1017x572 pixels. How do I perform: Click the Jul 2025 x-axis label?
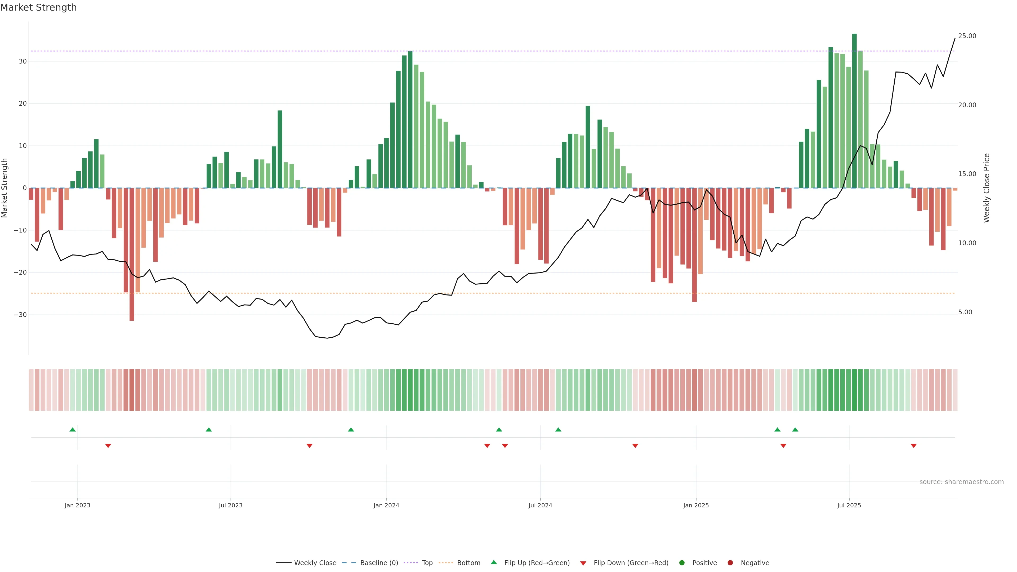point(849,505)
